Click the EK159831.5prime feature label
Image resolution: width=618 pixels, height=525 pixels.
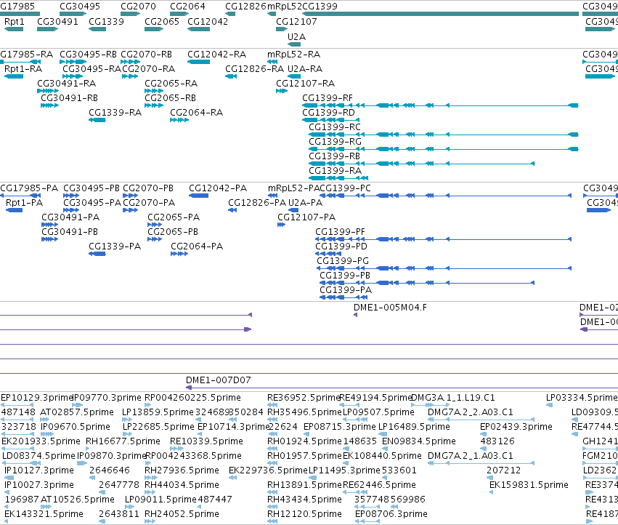[x=529, y=485]
